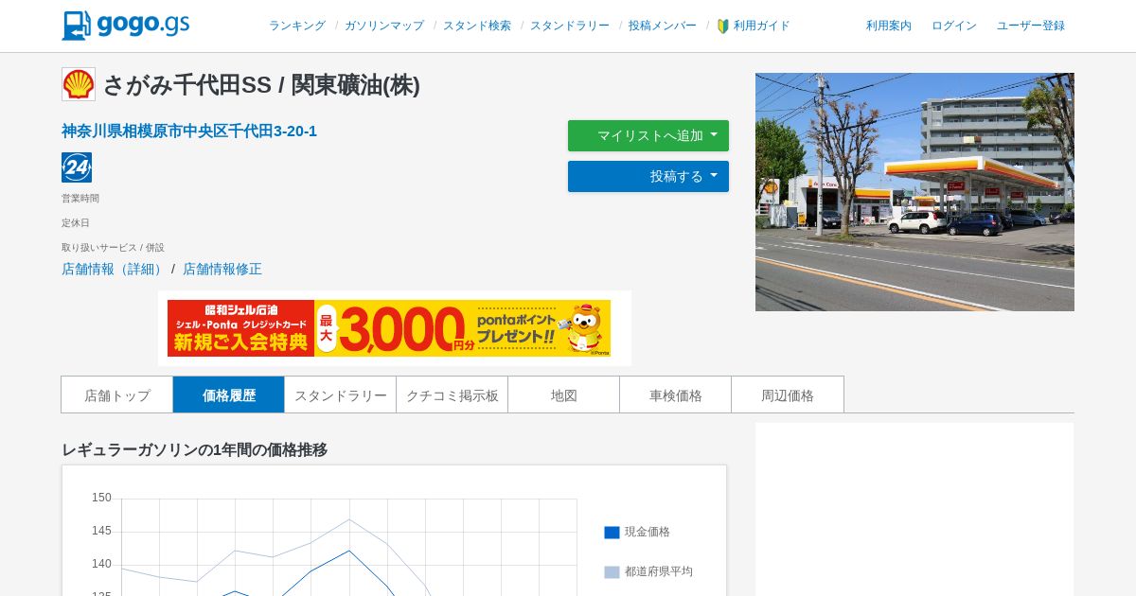The height and width of the screenshot is (596, 1136).
Task: Click the 営業時間 label
Action: (80, 199)
